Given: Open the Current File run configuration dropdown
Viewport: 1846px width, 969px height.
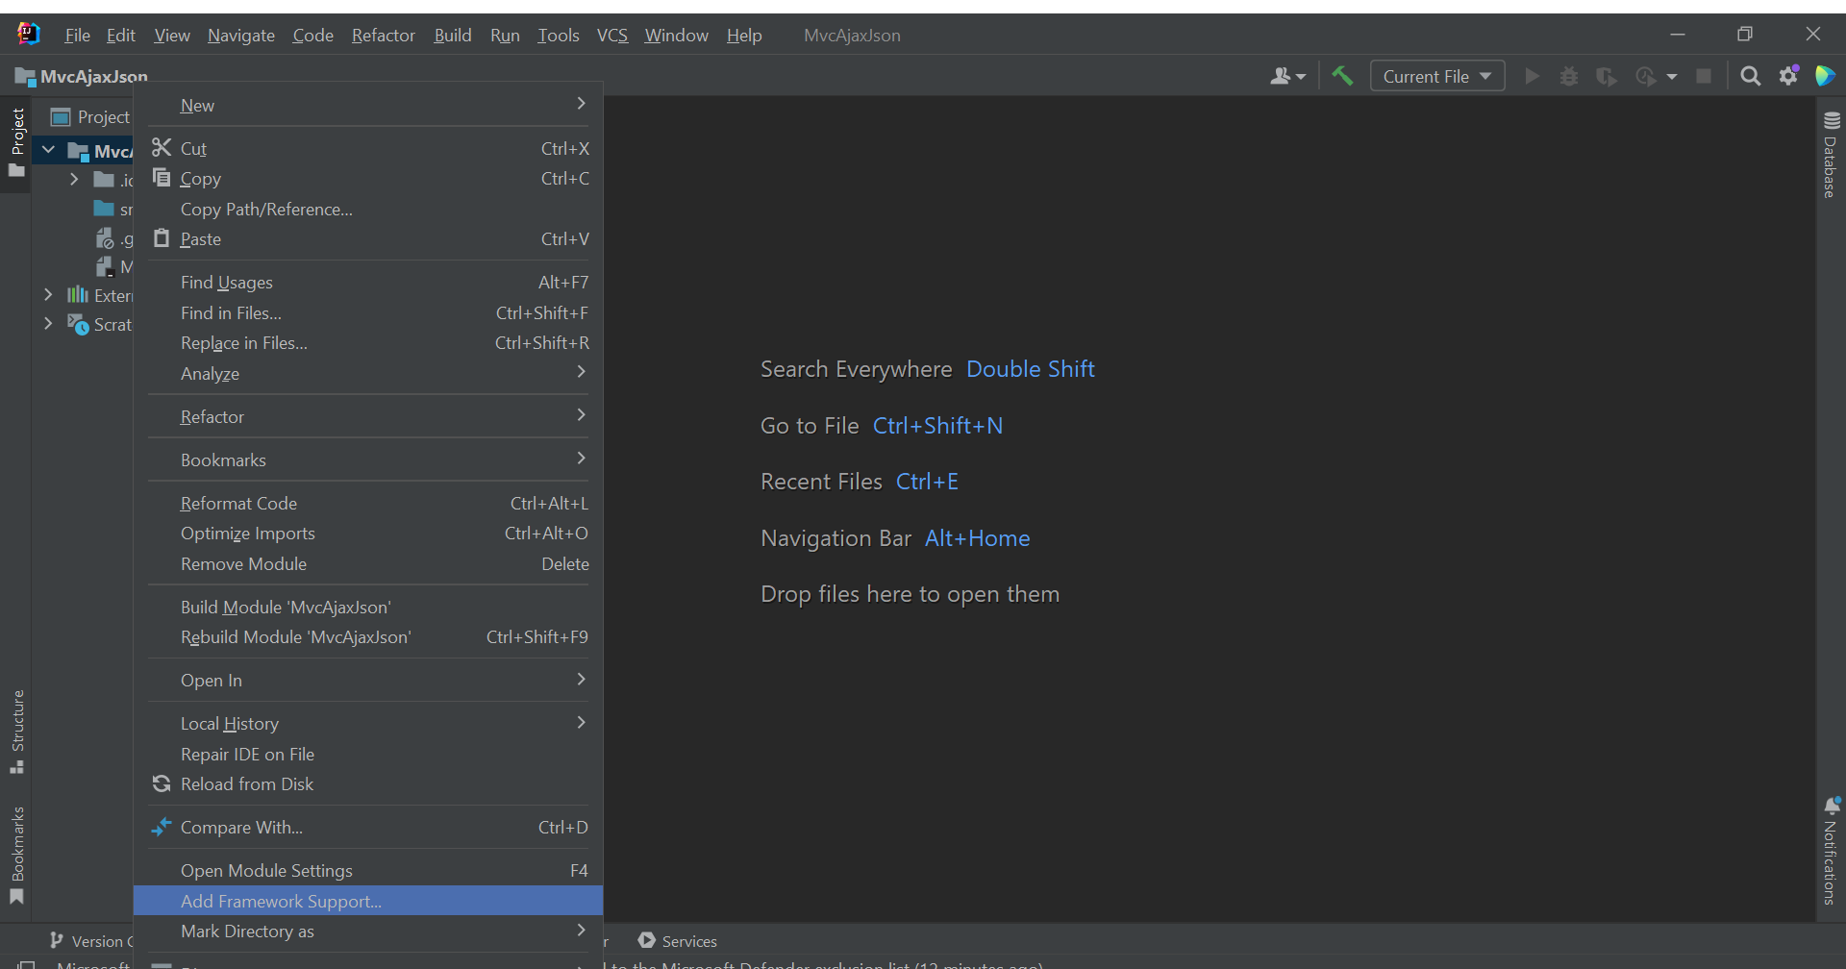Looking at the screenshot, I should [x=1436, y=76].
